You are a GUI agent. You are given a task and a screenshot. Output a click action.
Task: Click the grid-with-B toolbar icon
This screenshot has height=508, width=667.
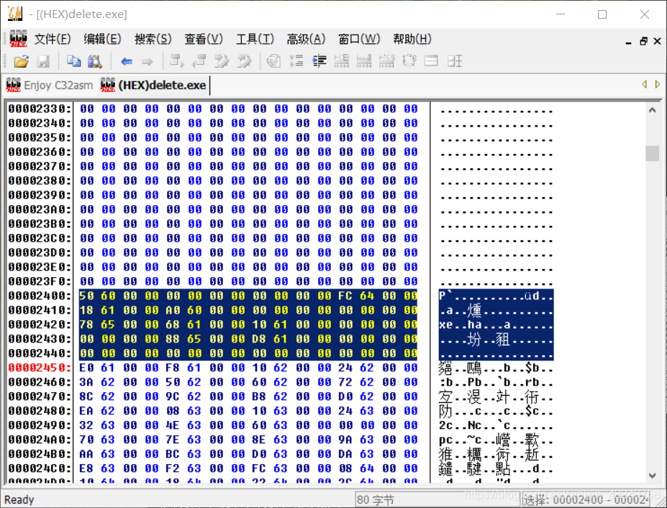342,61
